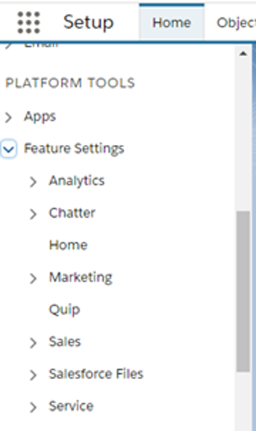Select the Salesforce Files label
The height and width of the screenshot is (431, 256).
[x=96, y=374]
